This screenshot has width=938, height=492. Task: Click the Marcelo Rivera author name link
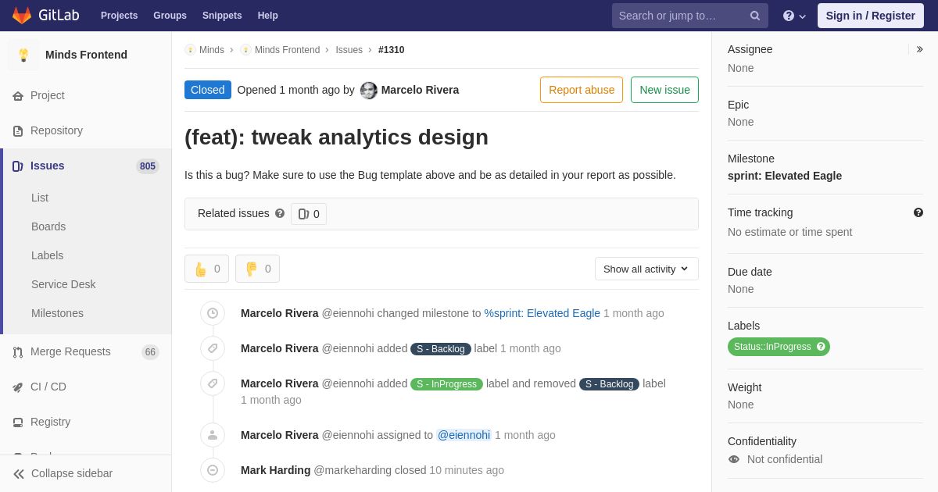tap(420, 90)
